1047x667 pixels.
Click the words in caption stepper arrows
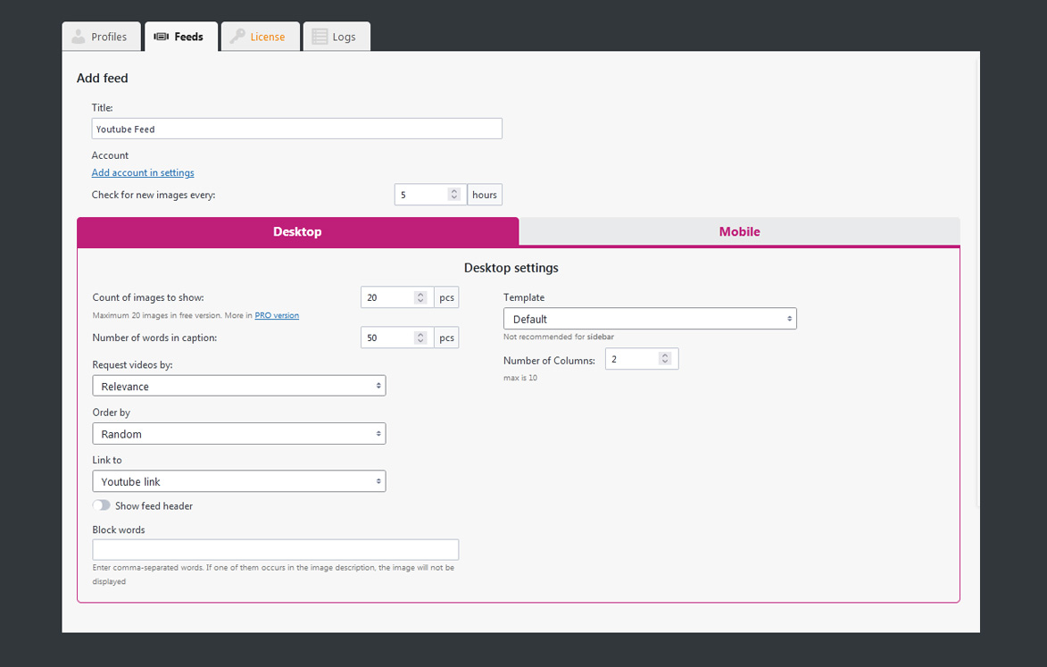point(420,338)
